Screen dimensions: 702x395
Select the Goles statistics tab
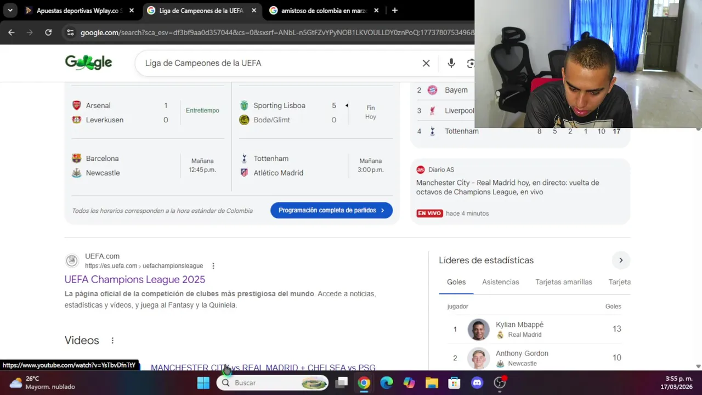(456, 282)
